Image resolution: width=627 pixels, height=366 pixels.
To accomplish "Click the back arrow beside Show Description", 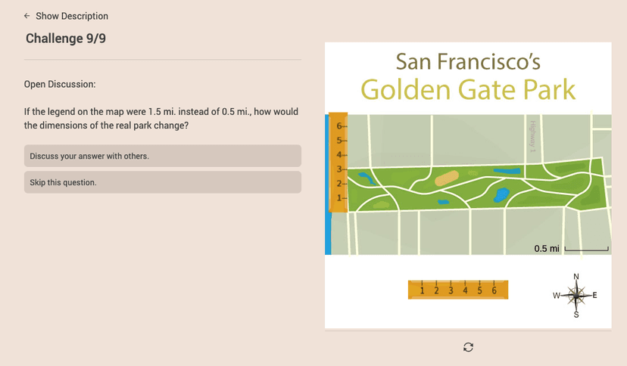I will [x=27, y=16].
